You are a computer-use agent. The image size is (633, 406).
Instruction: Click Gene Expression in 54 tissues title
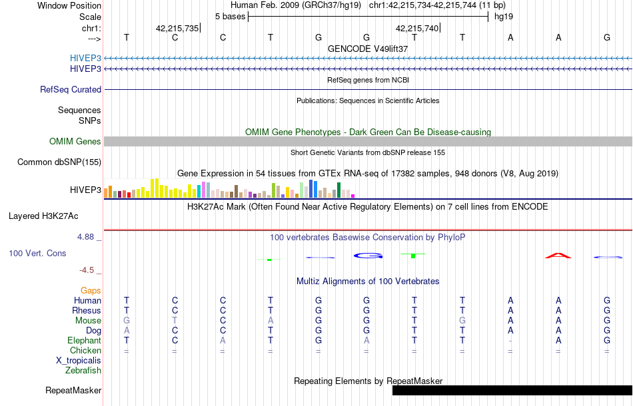pos(368,173)
